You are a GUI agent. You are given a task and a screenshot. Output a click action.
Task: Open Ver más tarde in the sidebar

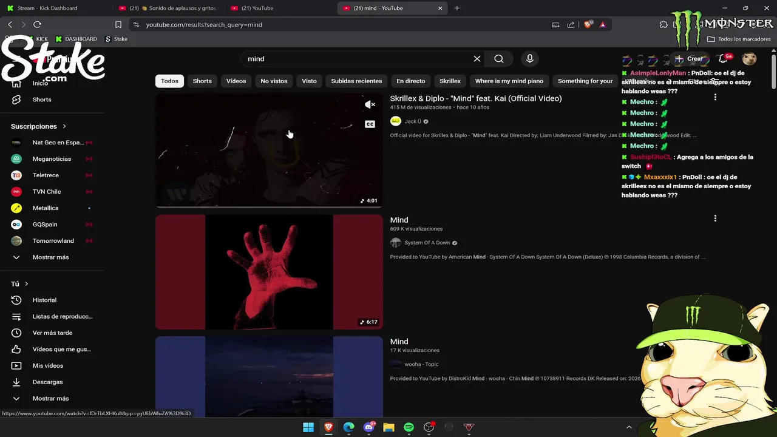(52, 333)
